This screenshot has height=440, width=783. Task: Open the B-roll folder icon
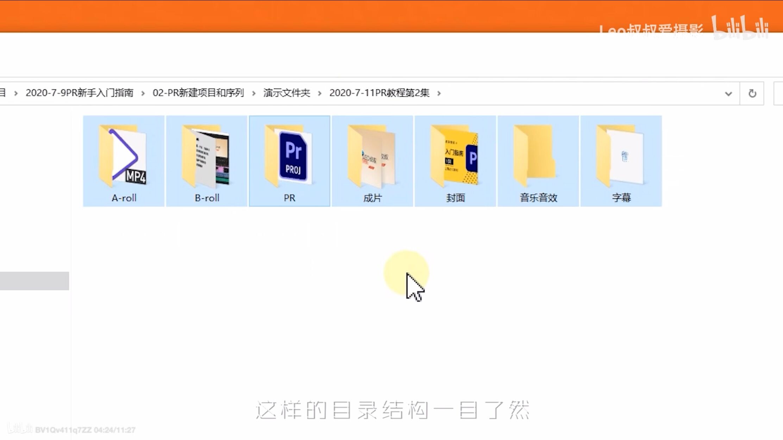(x=206, y=156)
